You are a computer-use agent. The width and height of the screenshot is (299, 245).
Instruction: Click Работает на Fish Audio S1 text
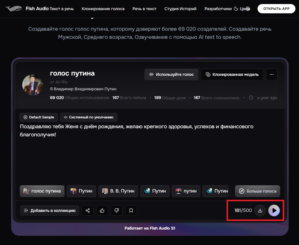[150, 228]
